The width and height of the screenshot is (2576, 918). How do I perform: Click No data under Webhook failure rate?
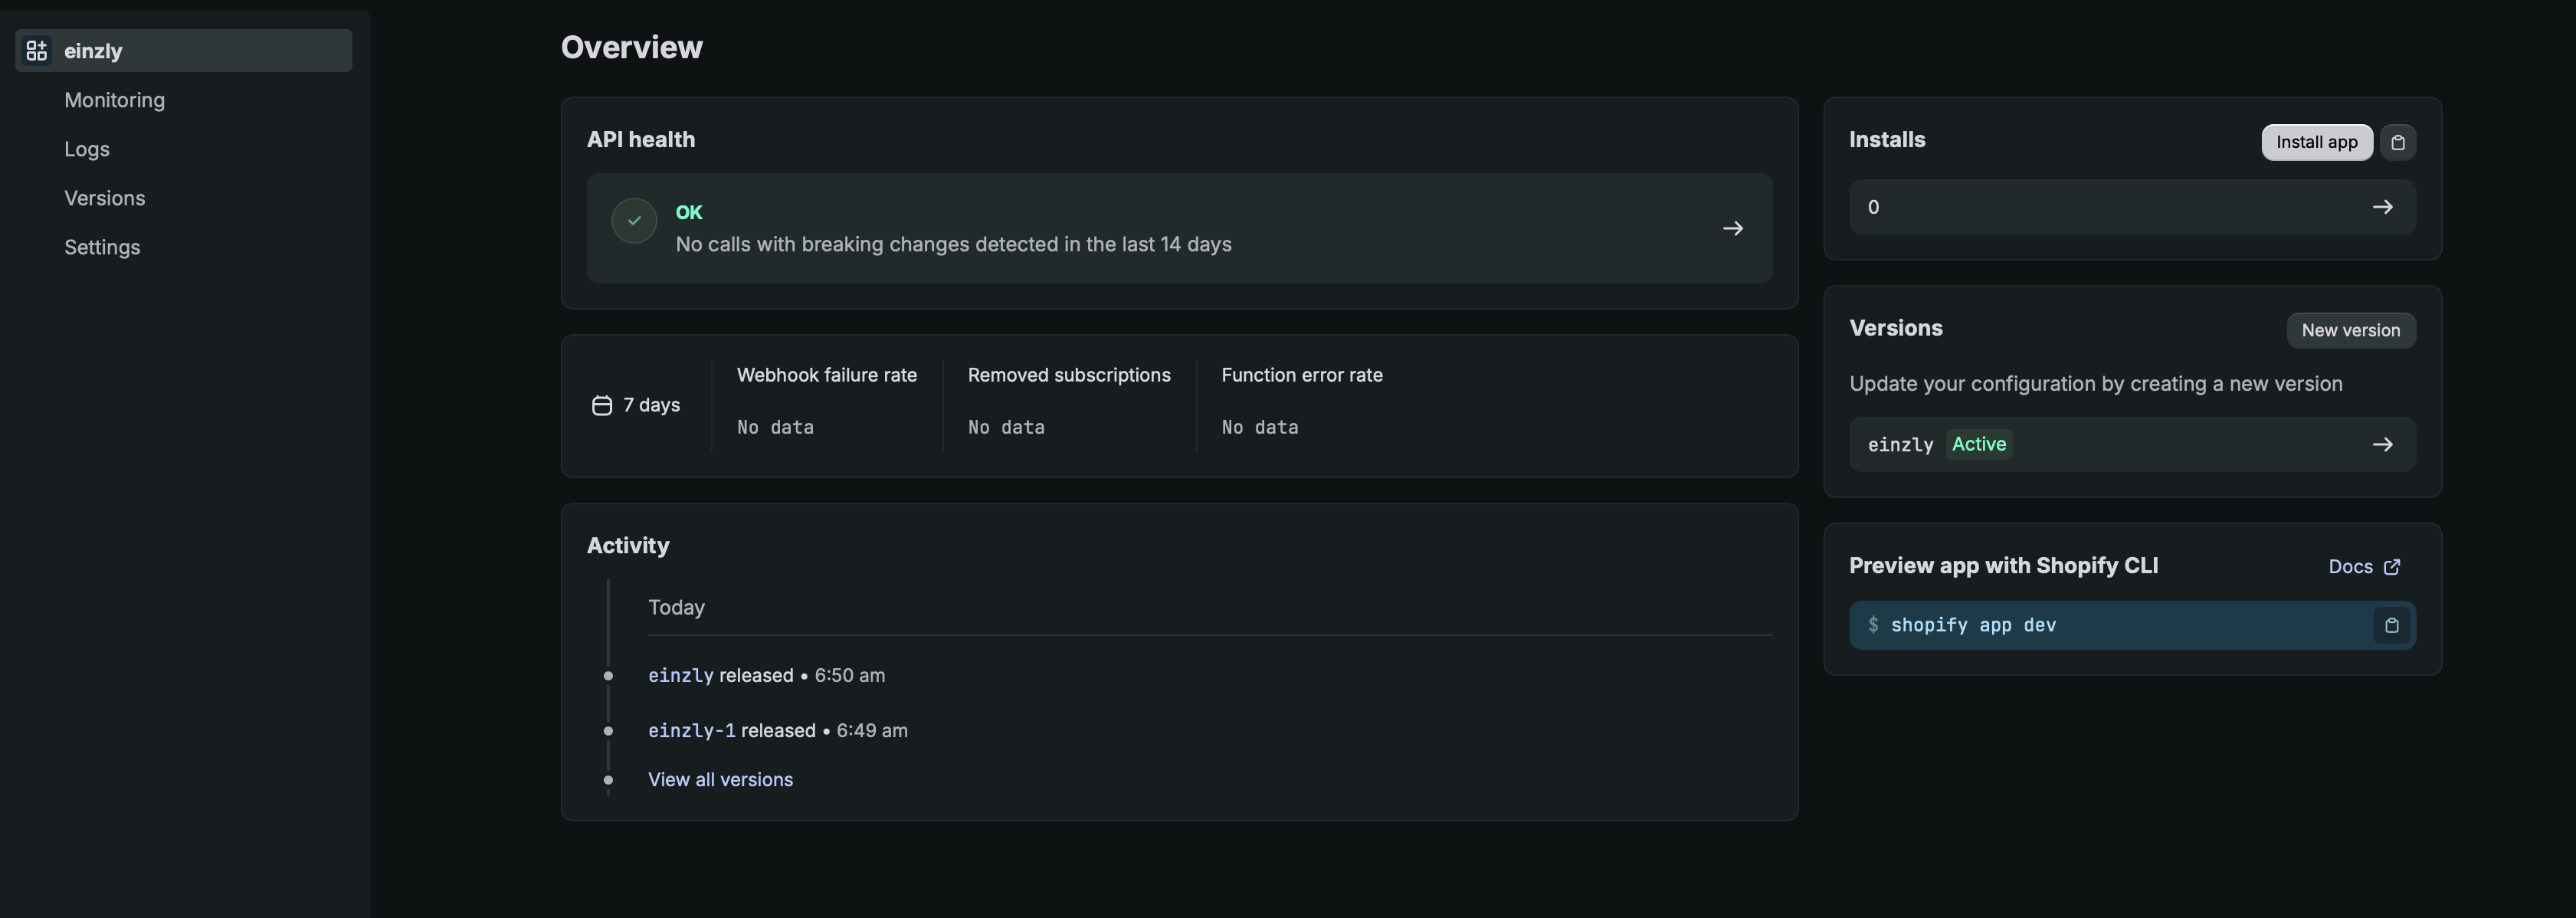[x=775, y=427]
